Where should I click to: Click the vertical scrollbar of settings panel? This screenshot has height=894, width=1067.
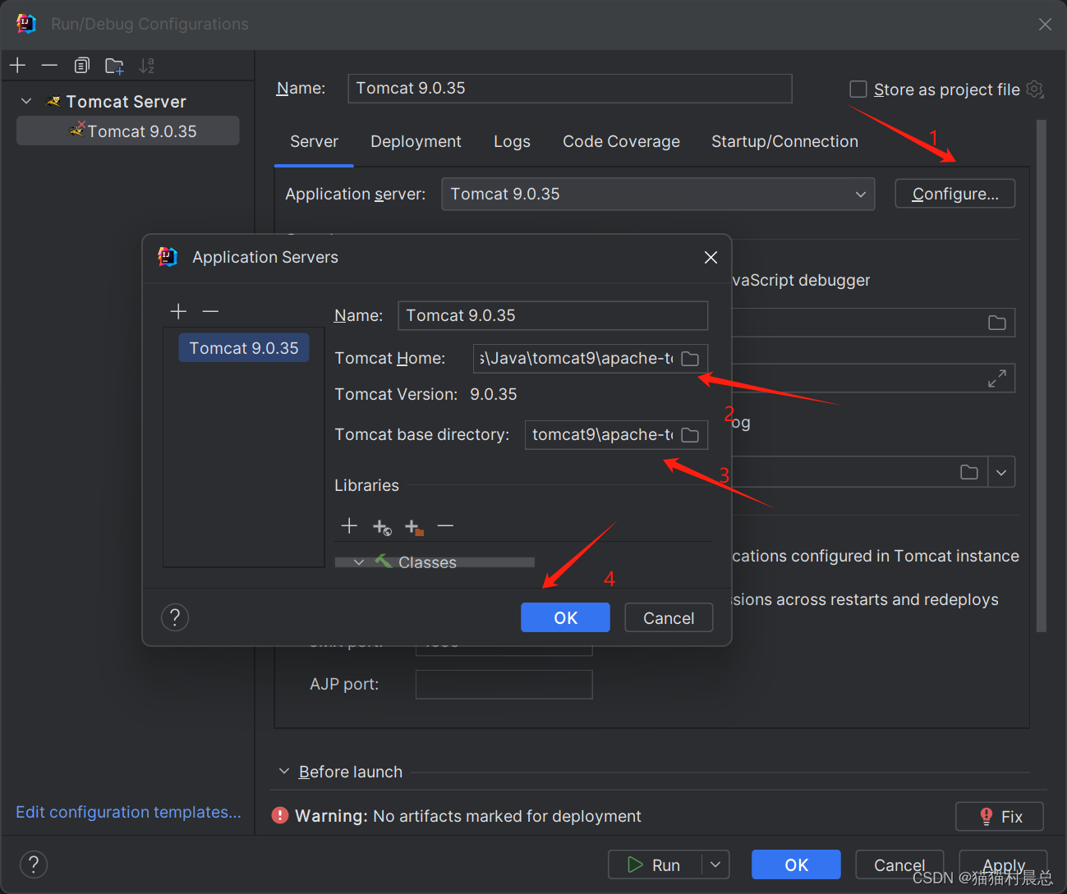(x=1042, y=376)
